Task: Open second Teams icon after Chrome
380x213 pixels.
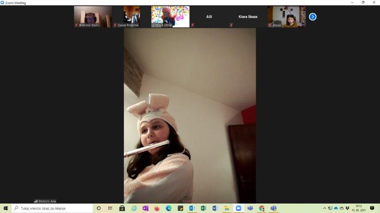Action: pos(274,208)
